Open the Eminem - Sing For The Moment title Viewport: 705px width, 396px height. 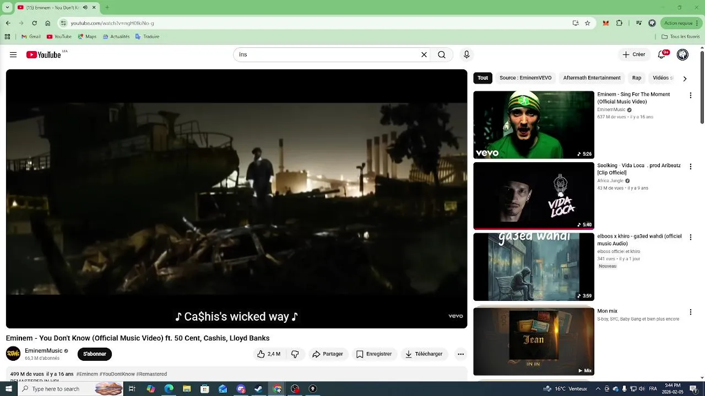(x=634, y=98)
